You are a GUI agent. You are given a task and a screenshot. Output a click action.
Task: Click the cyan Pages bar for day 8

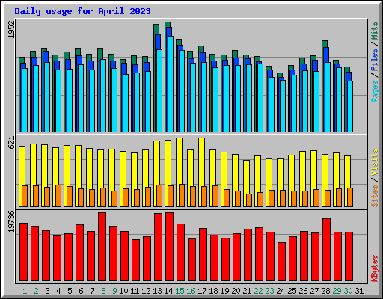103,96
